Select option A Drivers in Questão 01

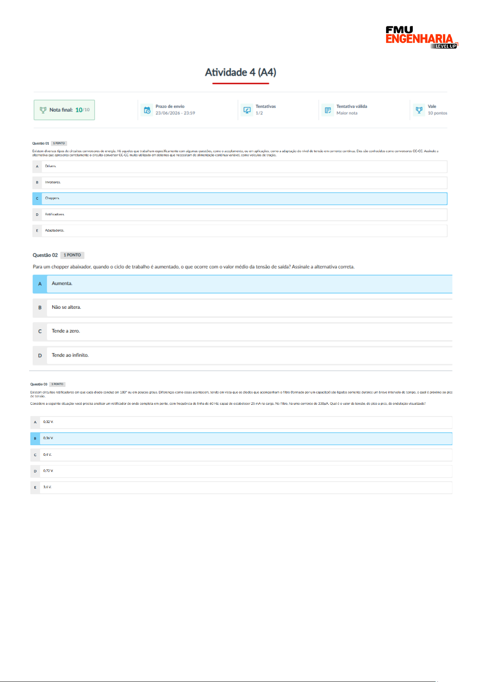click(x=240, y=166)
